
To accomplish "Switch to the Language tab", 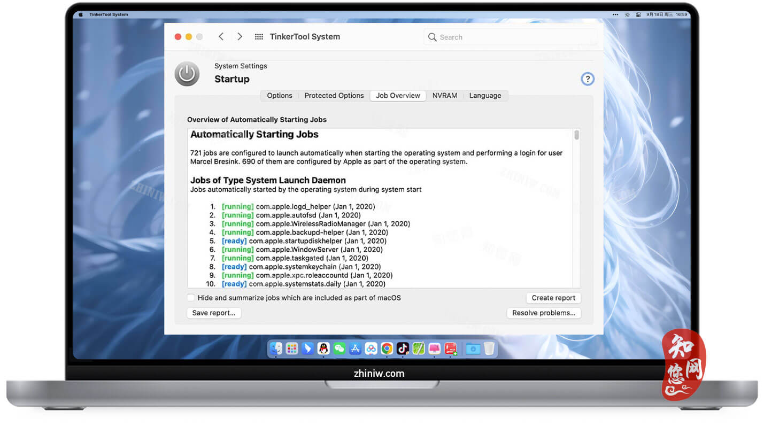I will pyautogui.click(x=485, y=96).
